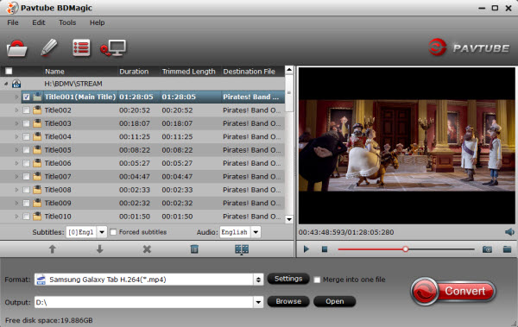
Task: Click the Blu-ray disc icon beside H:\BDMV\STREAM
Action: [x=16, y=84]
